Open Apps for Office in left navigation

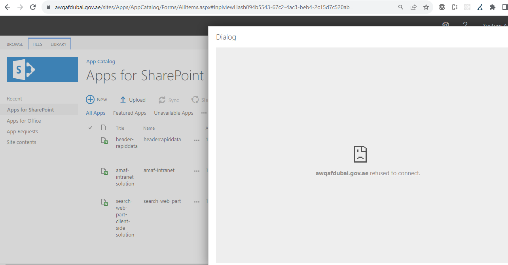[24, 121]
